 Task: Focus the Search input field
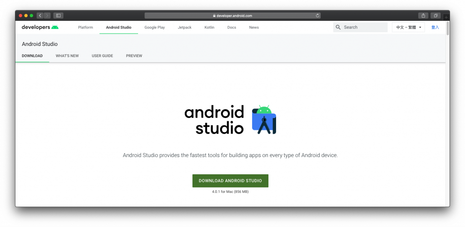[360, 27]
